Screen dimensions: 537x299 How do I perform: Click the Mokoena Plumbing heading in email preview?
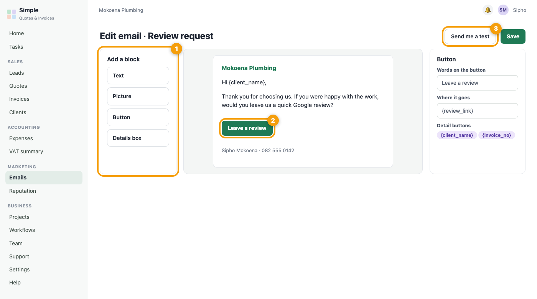249,68
